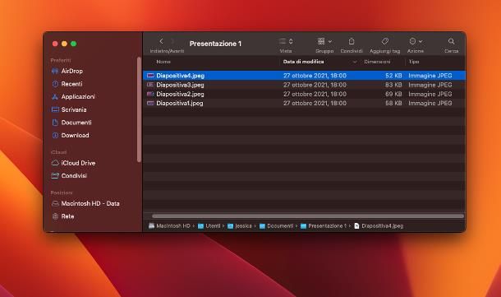Open Download in the sidebar
Screen dimensions: 501x297
pyautogui.click(x=75, y=135)
